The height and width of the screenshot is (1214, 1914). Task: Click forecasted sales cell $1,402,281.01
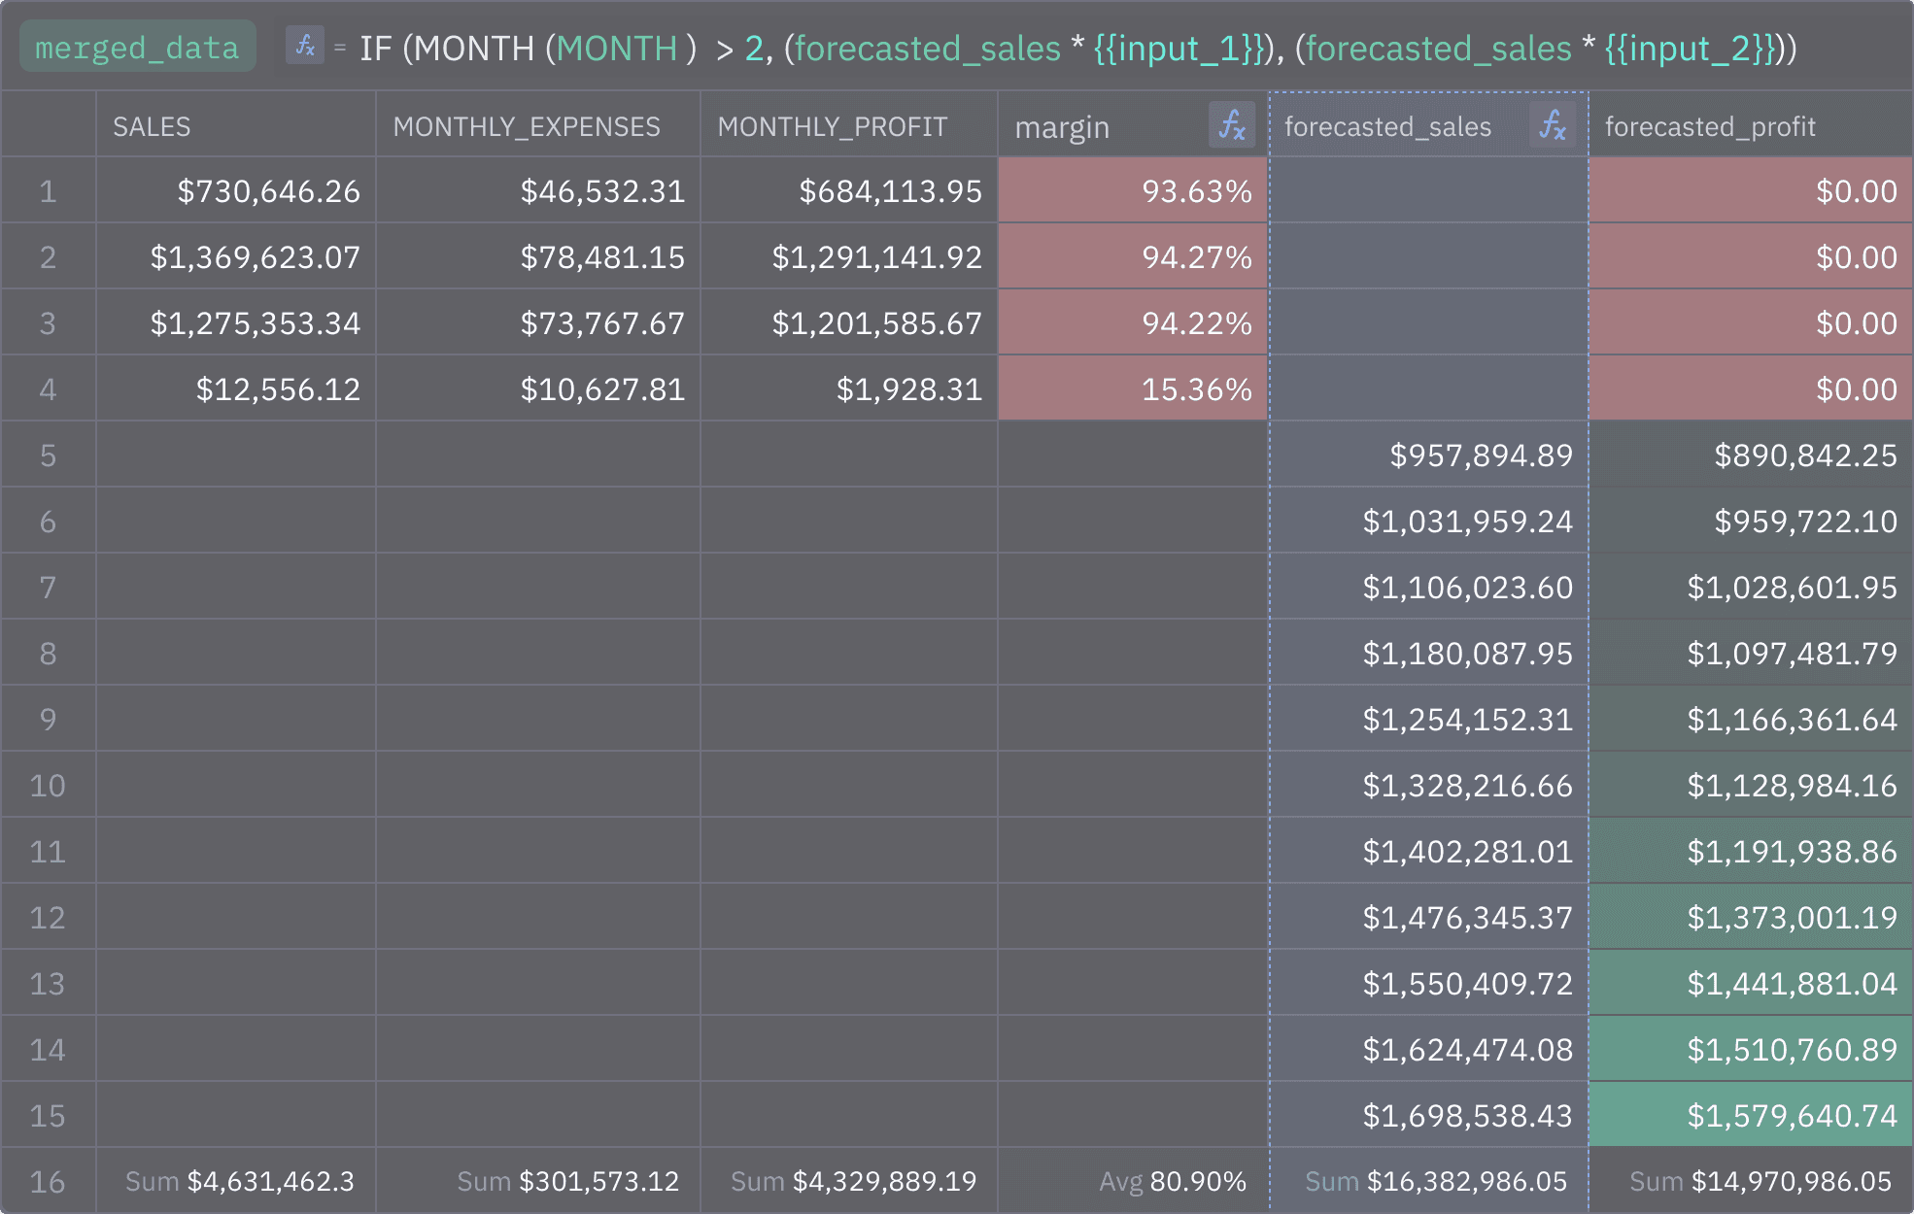coord(1429,852)
